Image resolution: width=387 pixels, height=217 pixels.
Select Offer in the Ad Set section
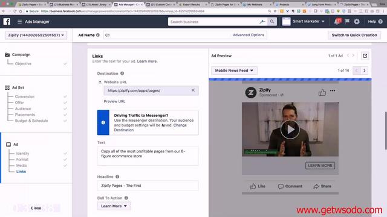[x=19, y=102]
